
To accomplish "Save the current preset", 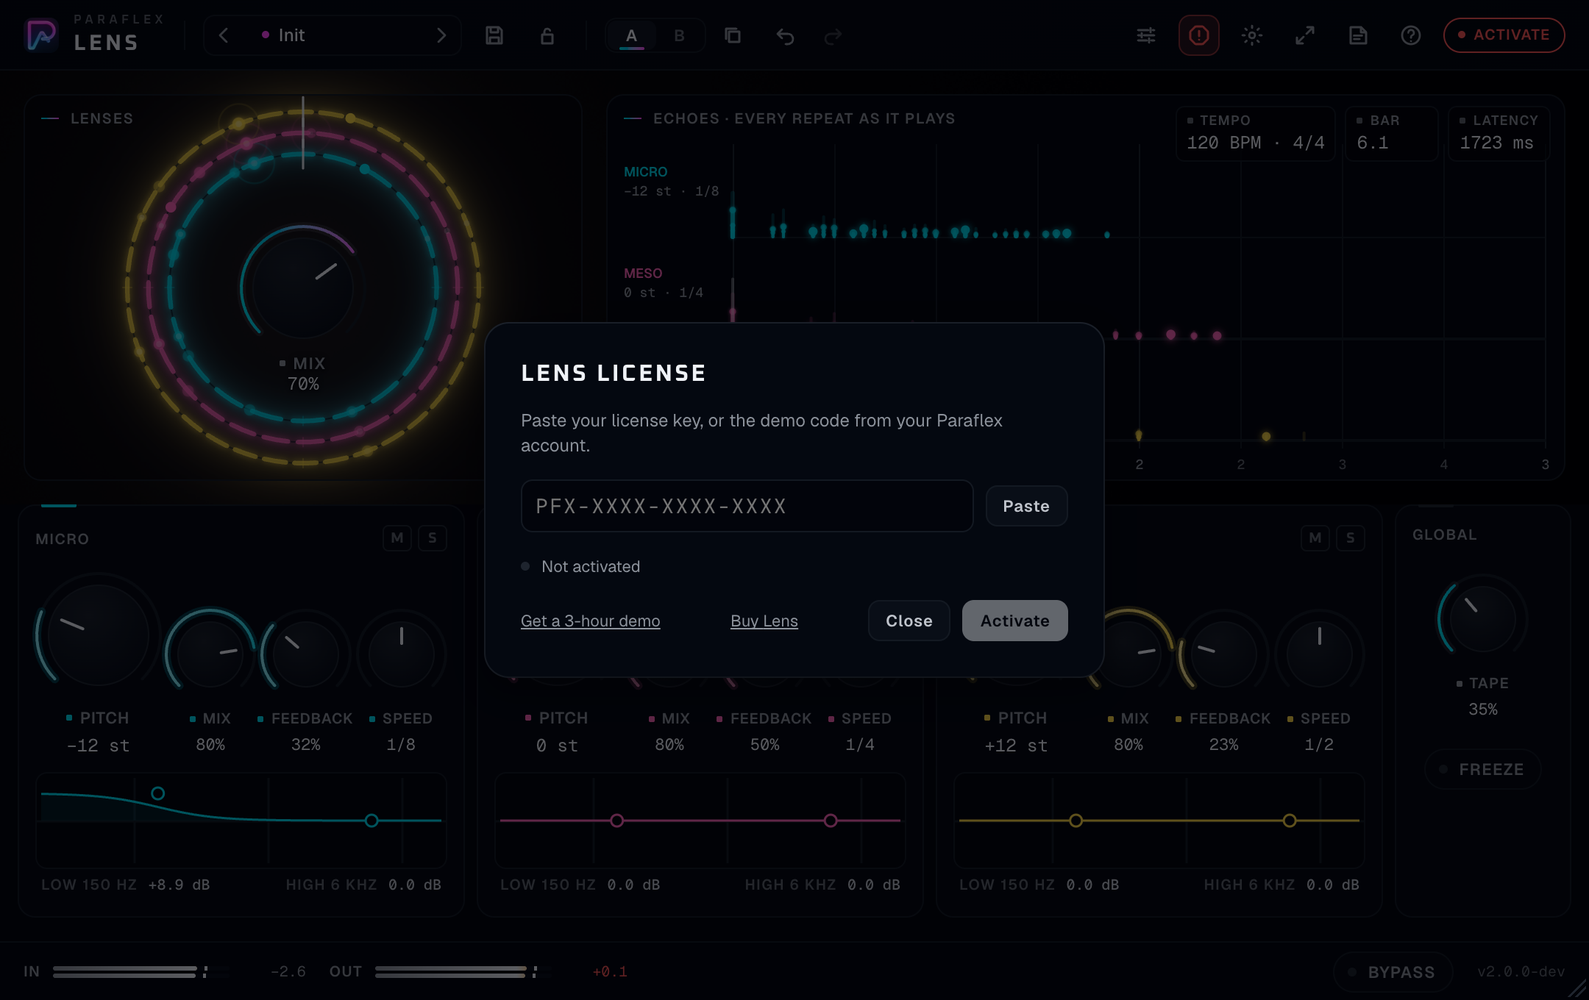I will point(494,35).
